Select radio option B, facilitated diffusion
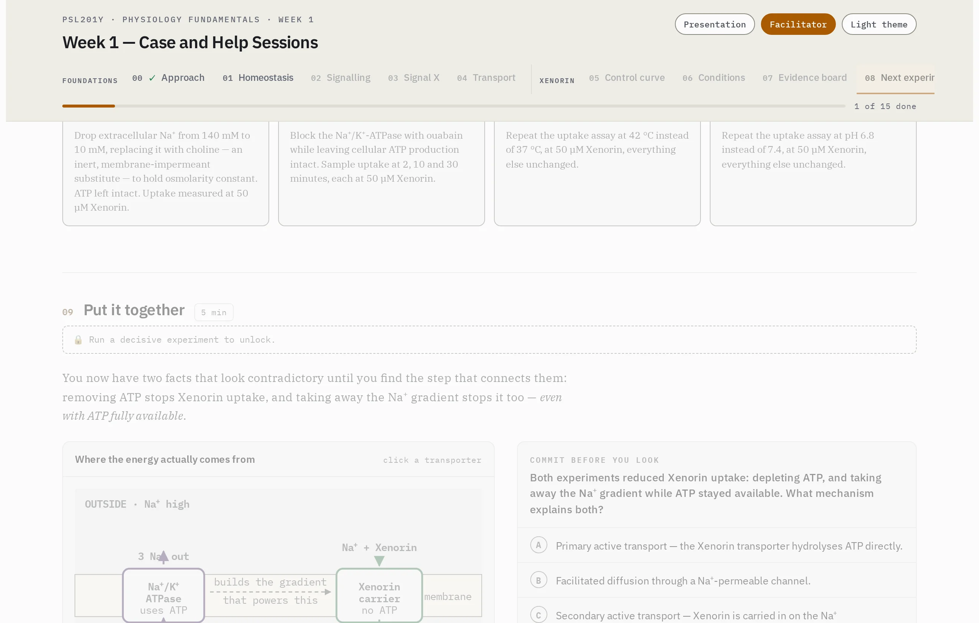This screenshot has height=623, width=979. pos(539,580)
